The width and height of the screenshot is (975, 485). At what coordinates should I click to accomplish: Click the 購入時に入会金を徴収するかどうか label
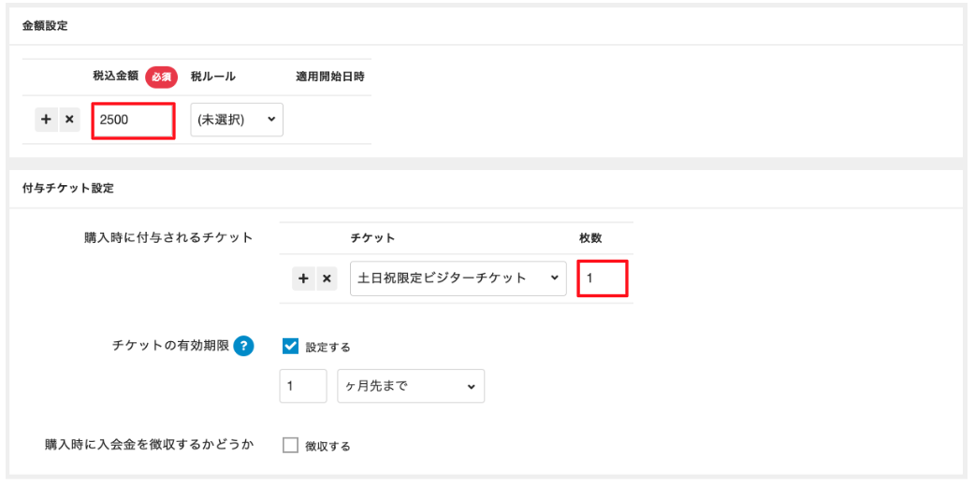pos(150,446)
